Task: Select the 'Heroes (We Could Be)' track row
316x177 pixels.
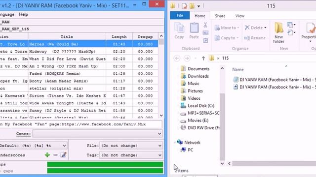Action: pos(79,44)
